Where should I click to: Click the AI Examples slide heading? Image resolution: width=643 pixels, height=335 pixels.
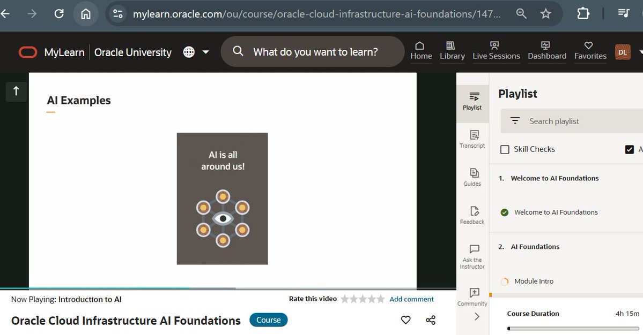[x=79, y=101]
